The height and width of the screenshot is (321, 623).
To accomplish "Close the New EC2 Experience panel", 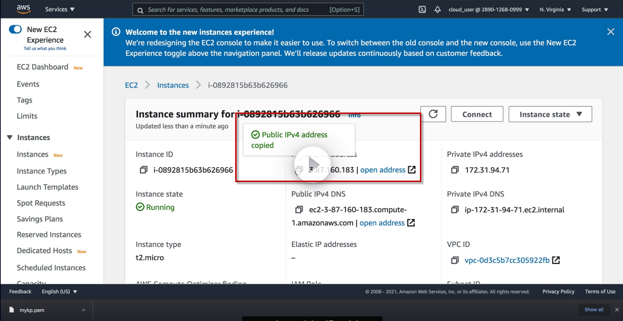I will tap(87, 34).
